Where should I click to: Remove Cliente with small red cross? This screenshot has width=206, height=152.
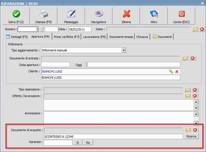[177, 71]
